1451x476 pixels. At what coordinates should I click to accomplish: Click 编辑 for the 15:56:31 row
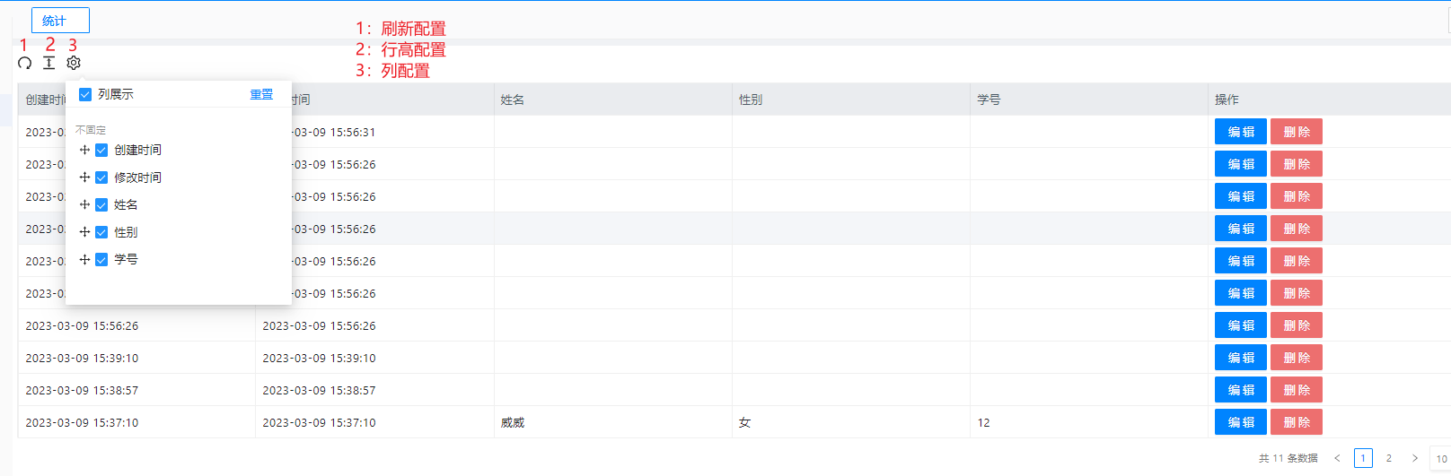1241,132
